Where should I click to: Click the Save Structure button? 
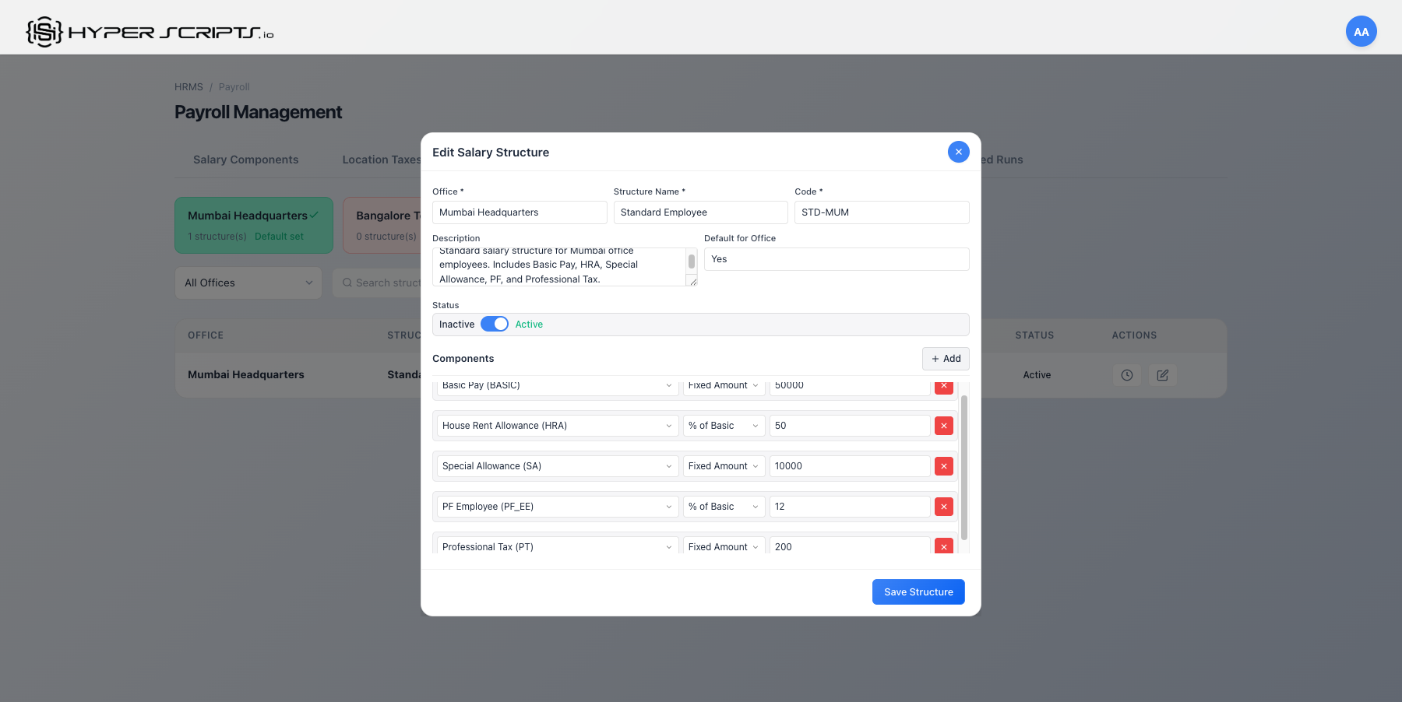coord(918,591)
